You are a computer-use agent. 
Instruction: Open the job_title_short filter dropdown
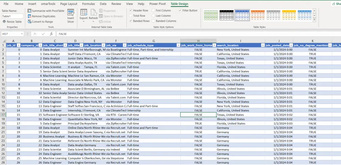coord(65,45)
